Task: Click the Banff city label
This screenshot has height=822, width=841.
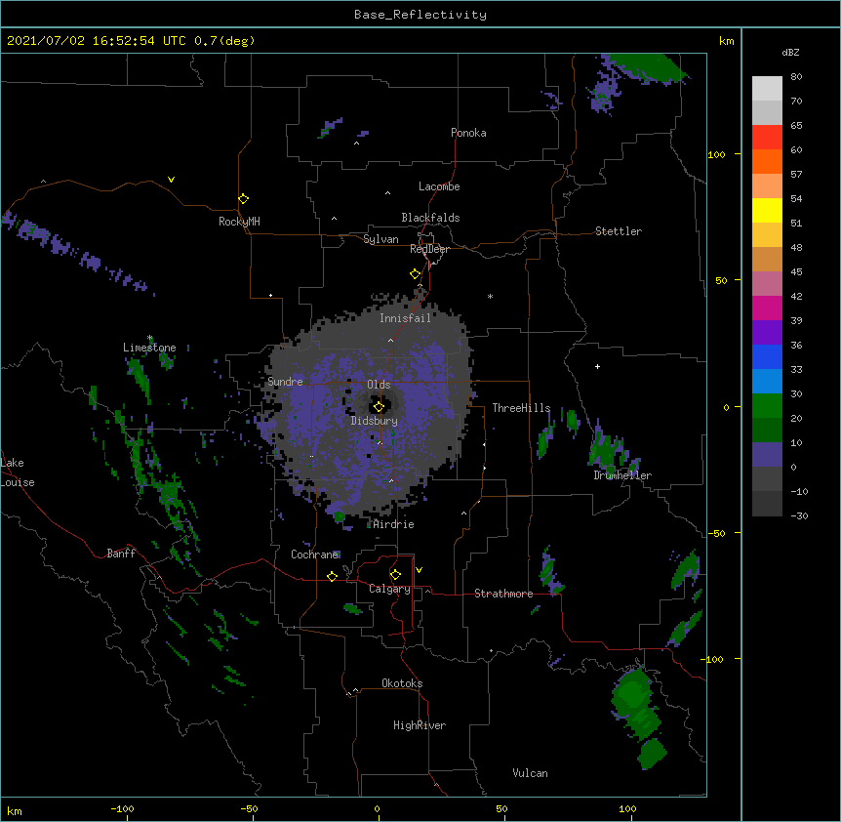Action: [121, 554]
